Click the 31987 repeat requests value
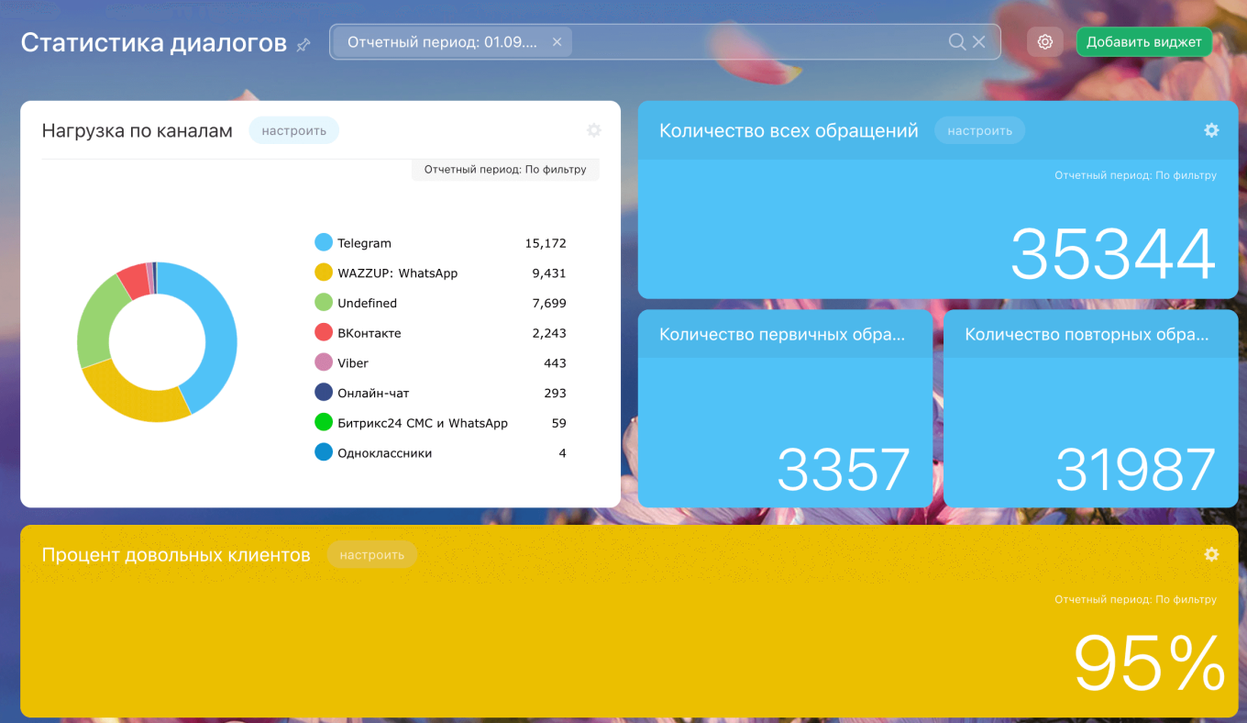Screen dimensions: 1247x723 point(1135,470)
